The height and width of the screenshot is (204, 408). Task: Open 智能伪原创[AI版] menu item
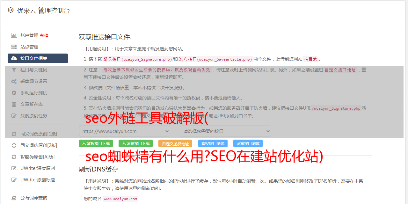(38, 157)
